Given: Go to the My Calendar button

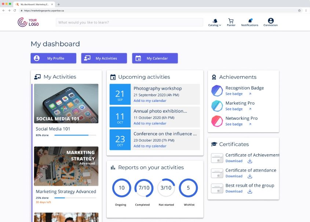Looking at the screenshot, I should coord(155,58).
